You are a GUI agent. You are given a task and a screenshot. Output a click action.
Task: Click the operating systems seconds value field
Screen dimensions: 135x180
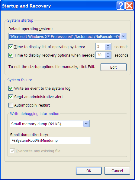point(101,47)
